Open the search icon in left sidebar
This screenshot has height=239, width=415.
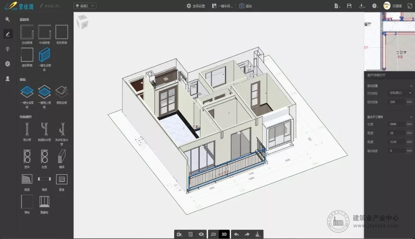[7, 19]
